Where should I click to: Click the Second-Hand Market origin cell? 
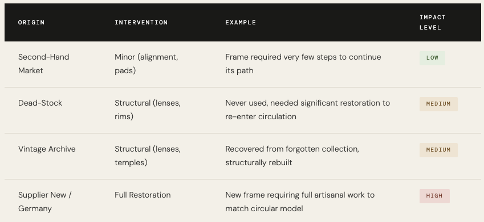tap(43, 64)
